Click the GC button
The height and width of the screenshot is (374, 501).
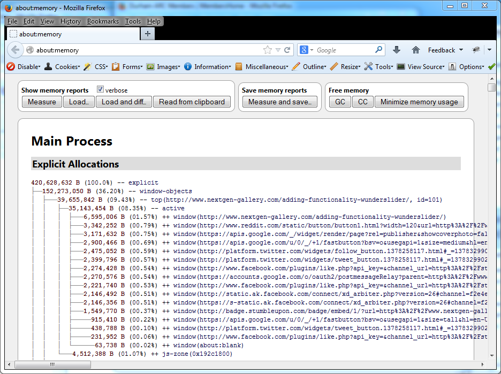(x=340, y=102)
